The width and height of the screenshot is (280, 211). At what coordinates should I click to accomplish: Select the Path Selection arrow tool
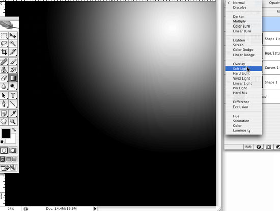(4, 95)
